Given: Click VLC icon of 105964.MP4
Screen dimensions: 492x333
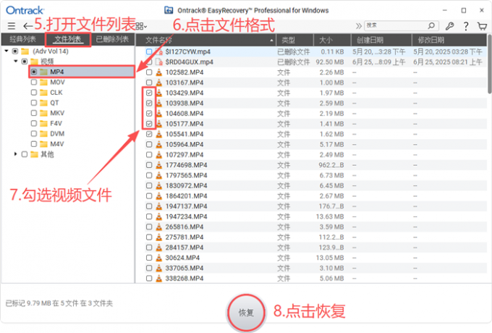Looking at the screenshot, I should 159,144.
